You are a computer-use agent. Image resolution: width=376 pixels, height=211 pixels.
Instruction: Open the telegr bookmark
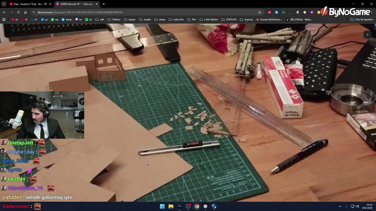tap(67, 20)
